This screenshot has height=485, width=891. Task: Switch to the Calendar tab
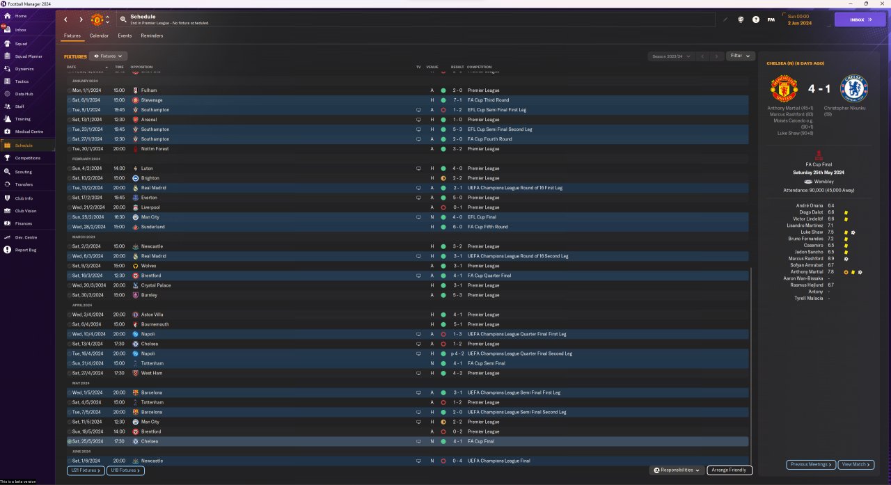click(99, 35)
